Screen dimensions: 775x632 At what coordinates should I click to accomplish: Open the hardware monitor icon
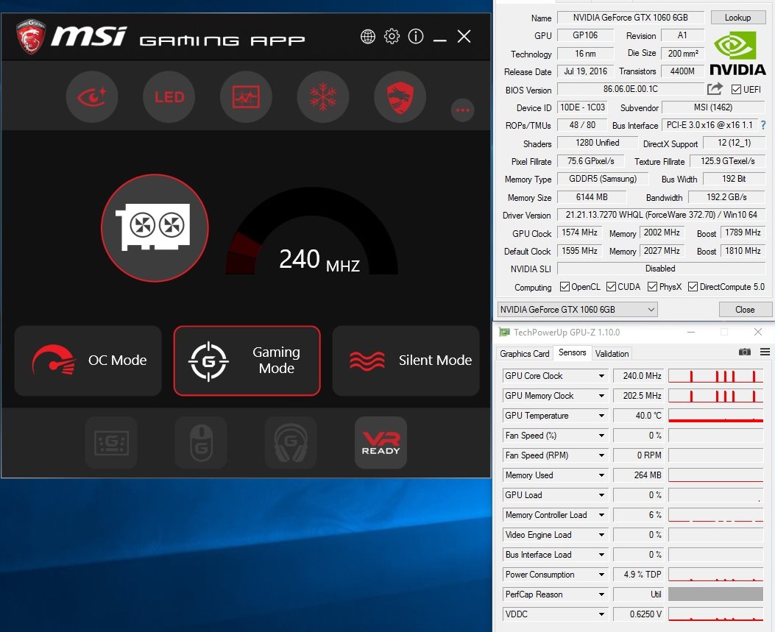tap(246, 97)
